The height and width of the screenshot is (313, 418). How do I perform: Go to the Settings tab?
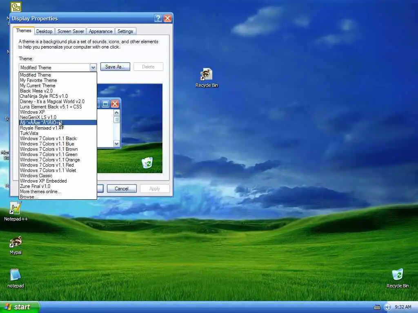[125, 31]
